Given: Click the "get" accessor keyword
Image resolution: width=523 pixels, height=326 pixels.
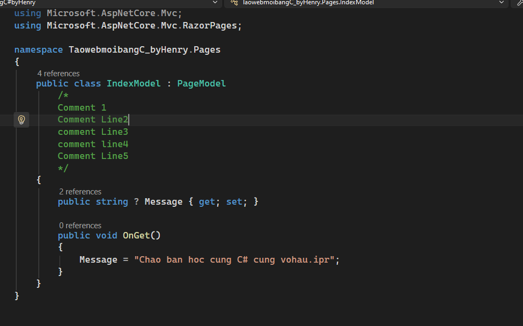Looking at the screenshot, I should point(207,201).
